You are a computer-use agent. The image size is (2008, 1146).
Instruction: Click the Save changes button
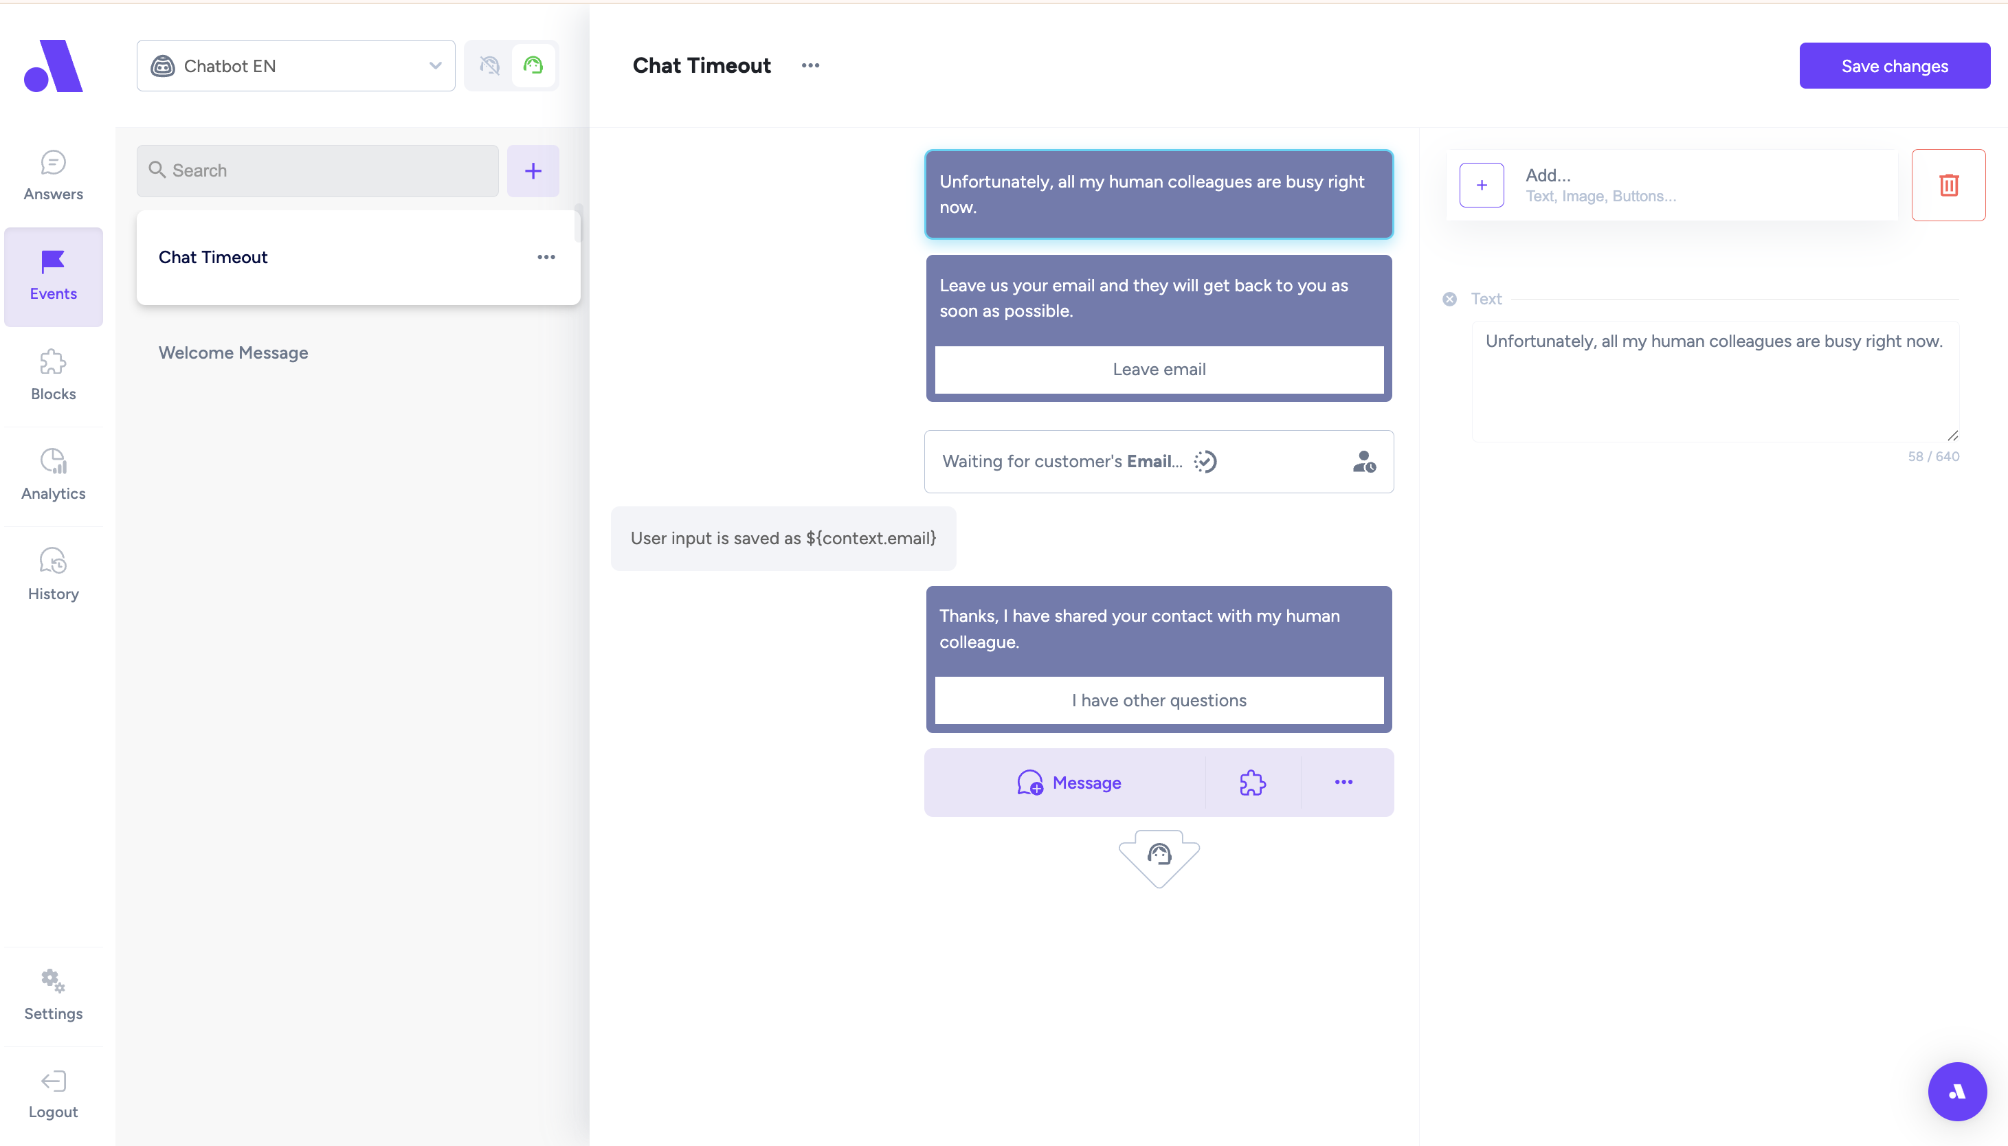(1894, 66)
